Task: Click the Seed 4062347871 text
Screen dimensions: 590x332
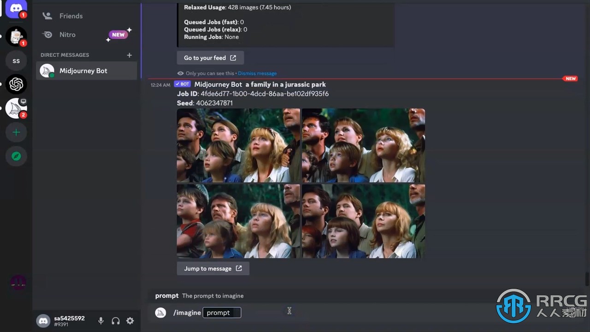Action: 205,103
